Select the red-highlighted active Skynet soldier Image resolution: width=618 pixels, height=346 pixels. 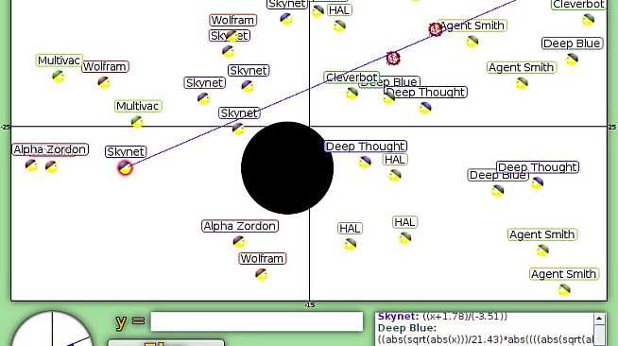click(125, 167)
